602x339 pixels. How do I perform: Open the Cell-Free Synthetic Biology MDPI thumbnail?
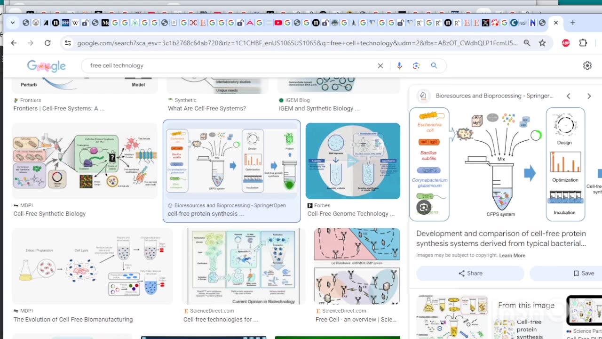click(x=85, y=161)
